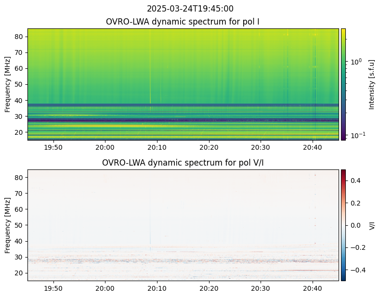Click the V/I red-blue colorbar
Viewport: 380px width, 297px height.
tap(343, 225)
